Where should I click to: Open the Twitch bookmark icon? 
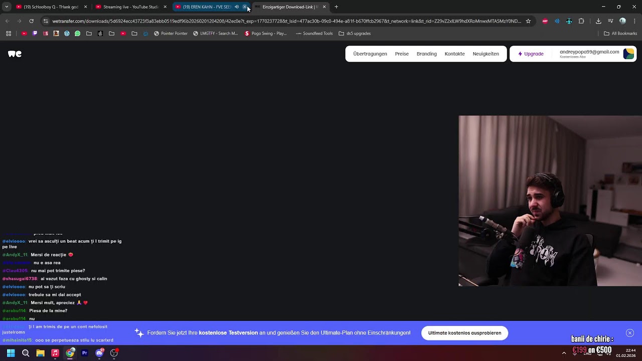(x=35, y=34)
